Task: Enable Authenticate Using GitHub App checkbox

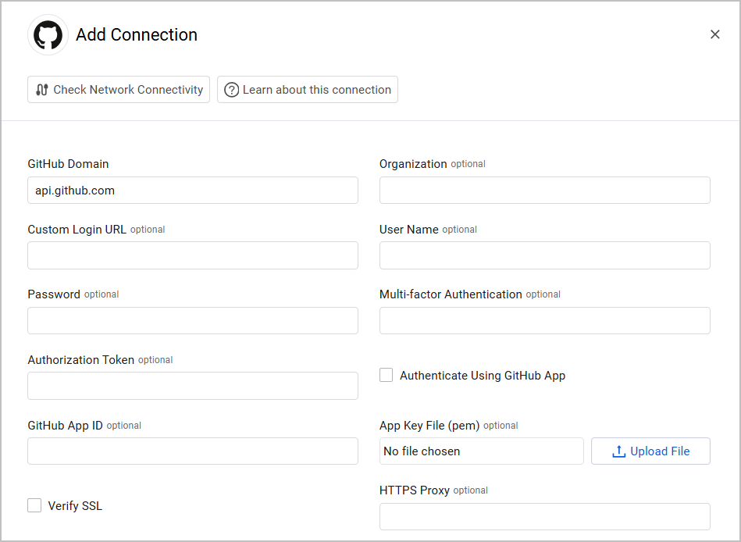Action: tap(386, 375)
